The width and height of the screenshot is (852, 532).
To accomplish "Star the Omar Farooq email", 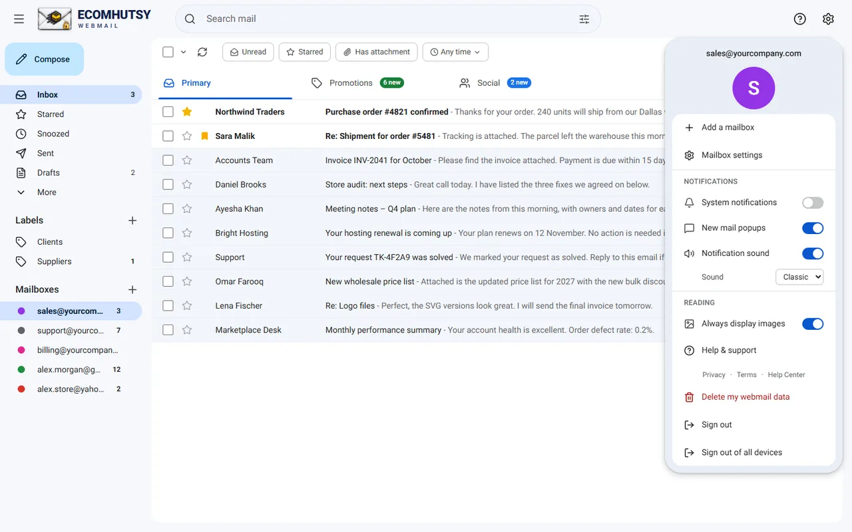I will pos(187,281).
